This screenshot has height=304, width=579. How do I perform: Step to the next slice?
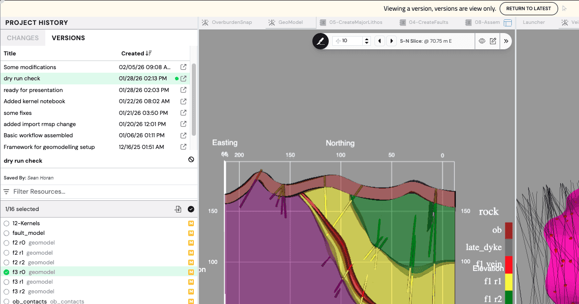(x=391, y=41)
